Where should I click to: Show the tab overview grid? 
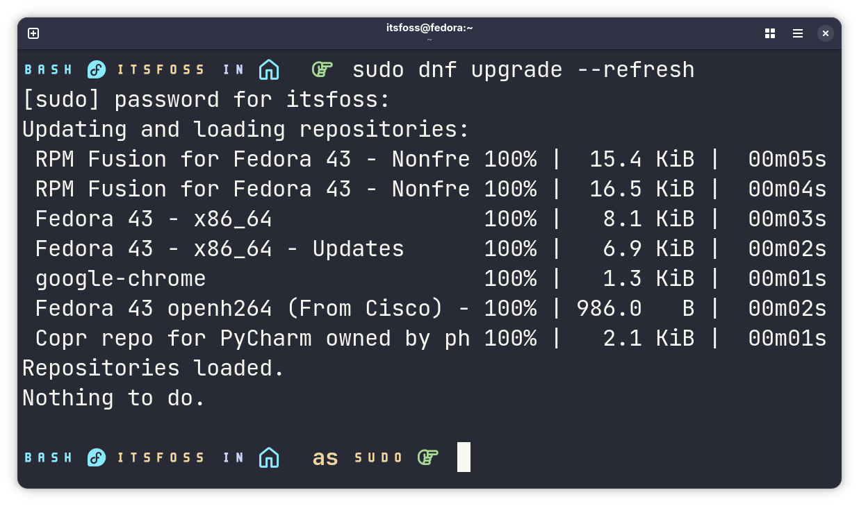coord(770,33)
